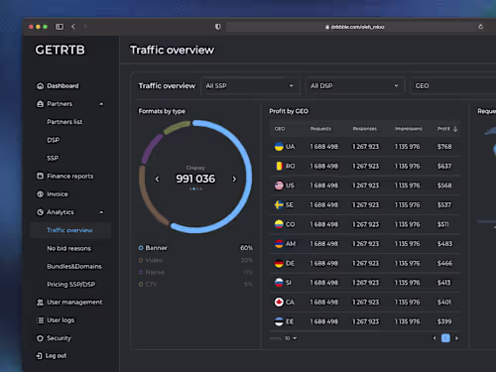Viewport: 496px width, 372px height.
Task: Click the Germany flag in DE row
Action: [x=279, y=263]
